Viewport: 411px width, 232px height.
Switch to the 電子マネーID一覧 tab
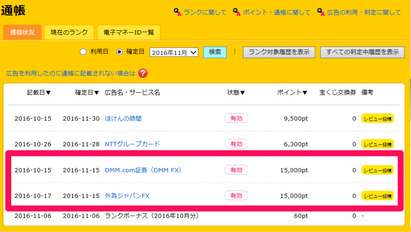pos(129,32)
